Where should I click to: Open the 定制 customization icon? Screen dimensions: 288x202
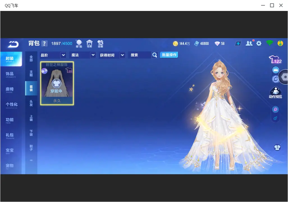click(x=100, y=44)
